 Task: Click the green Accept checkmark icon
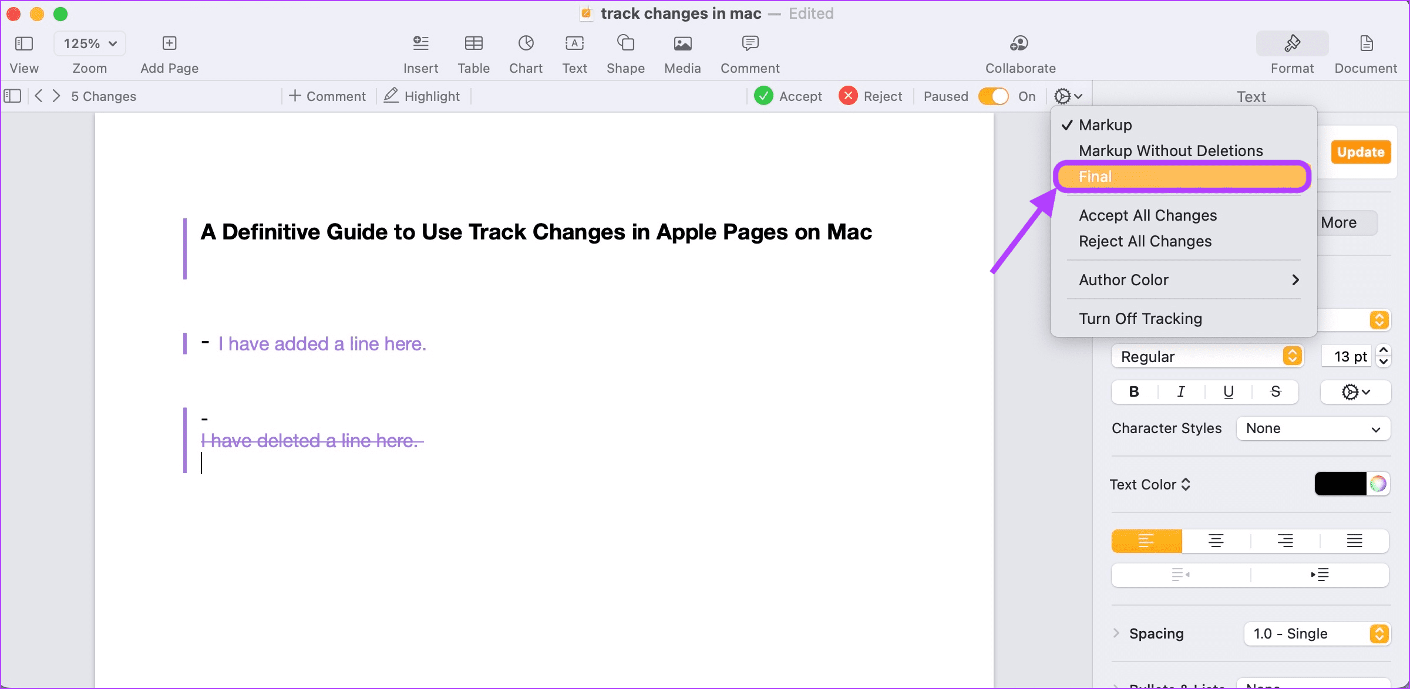point(763,96)
